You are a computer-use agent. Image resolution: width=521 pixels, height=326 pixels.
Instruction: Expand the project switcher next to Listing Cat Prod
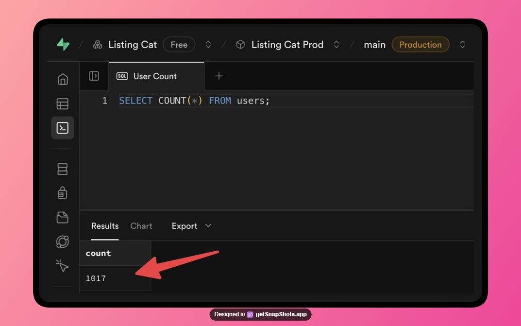pyautogui.click(x=336, y=45)
